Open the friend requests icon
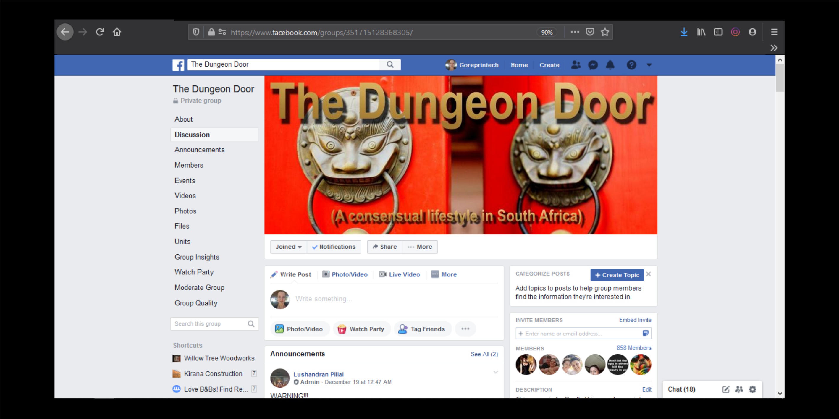Image resolution: width=839 pixels, height=419 pixels. click(x=576, y=65)
